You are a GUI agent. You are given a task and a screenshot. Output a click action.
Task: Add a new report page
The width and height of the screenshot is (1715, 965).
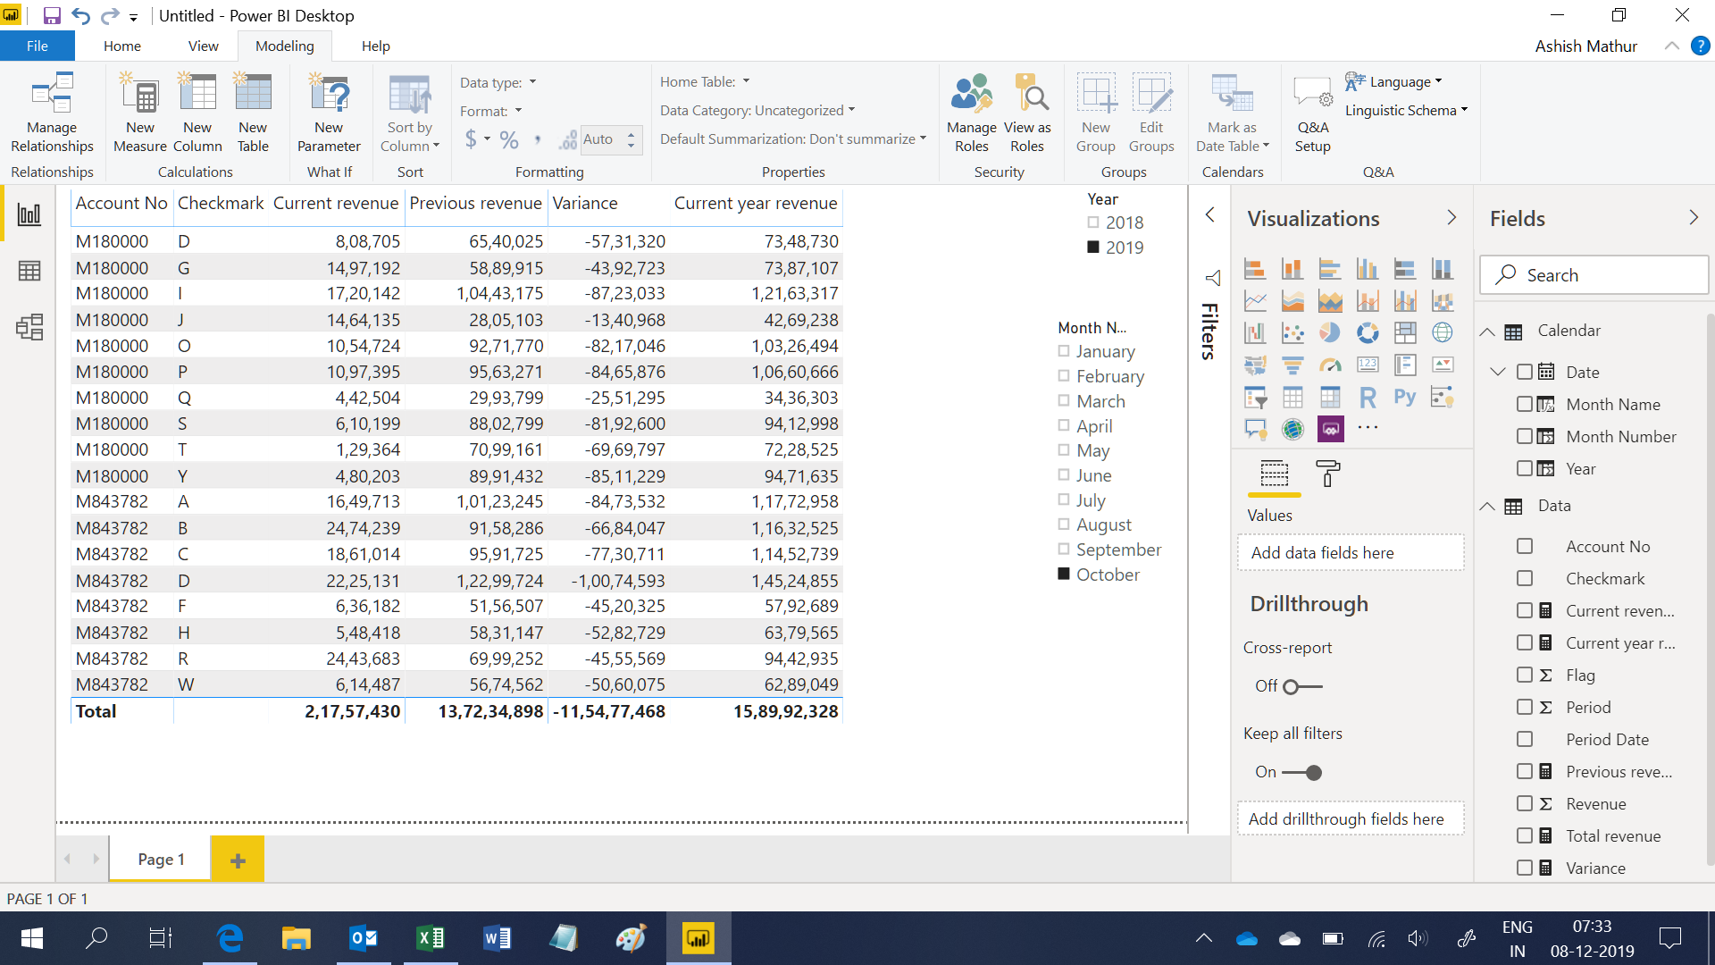(x=238, y=860)
